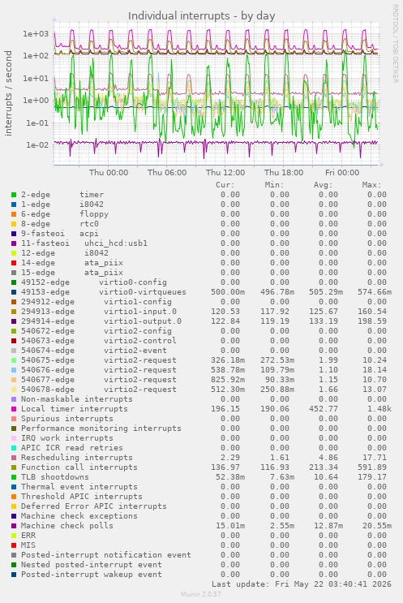Select the 'Individual interrupts - by day' title
The width and height of the screenshot is (403, 603).
tap(201, 15)
